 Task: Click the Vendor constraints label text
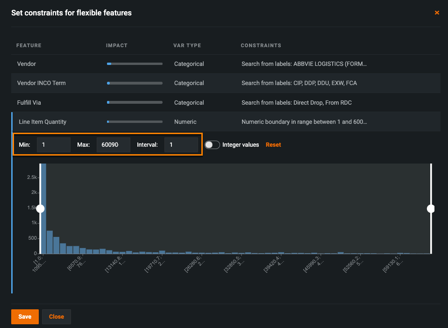click(x=304, y=64)
